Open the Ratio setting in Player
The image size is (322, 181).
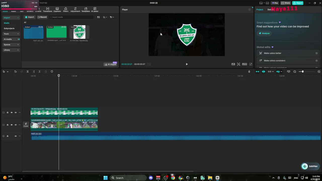tap(245, 64)
